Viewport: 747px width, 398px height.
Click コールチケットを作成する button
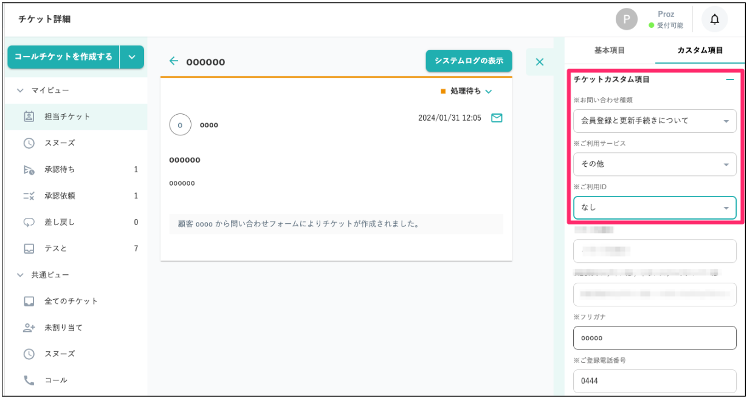click(63, 57)
